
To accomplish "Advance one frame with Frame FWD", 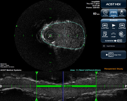I will pos(122,26).
